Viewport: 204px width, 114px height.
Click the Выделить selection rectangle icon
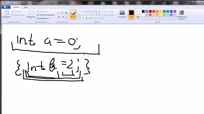pyautogui.click(x=31, y=13)
